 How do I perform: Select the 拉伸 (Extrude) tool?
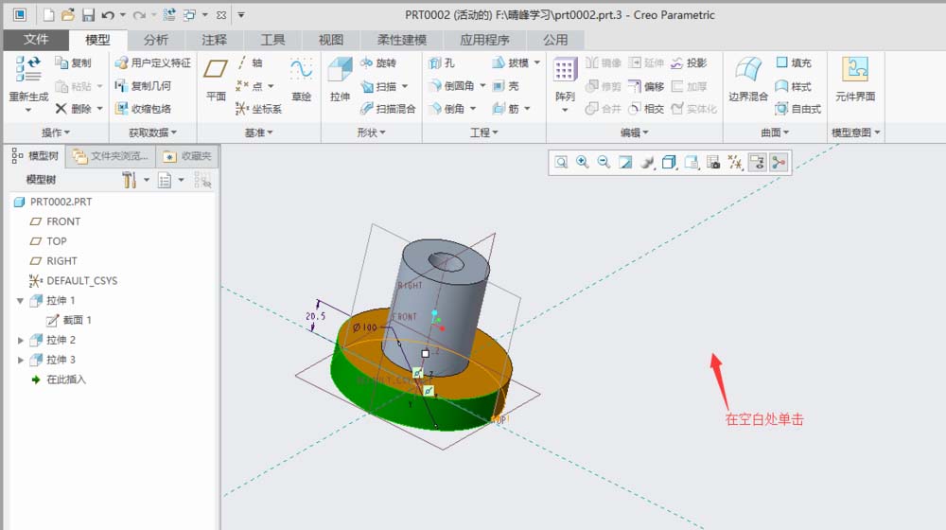(340, 79)
